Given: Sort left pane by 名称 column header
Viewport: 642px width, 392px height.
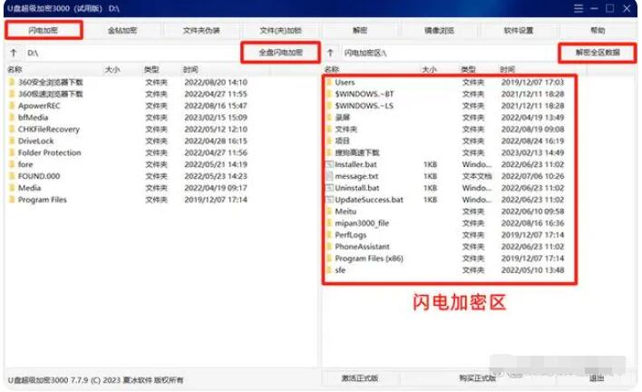Looking at the screenshot, I should tap(15, 69).
